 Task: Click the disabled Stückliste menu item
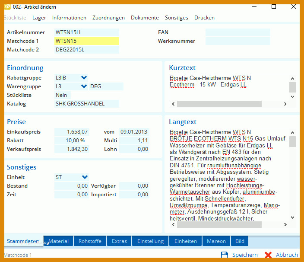point(15,18)
